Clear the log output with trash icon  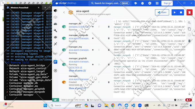189,41
